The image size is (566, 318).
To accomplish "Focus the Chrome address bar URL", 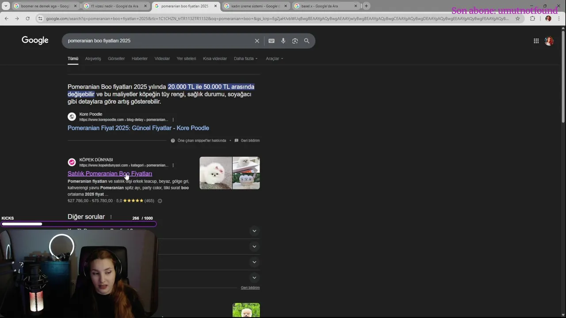I will click(277, 19).
